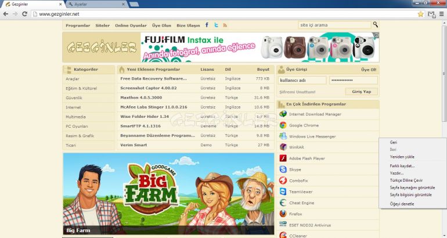Open the Online Oyunlar nav link

click(x=131, y=26)
